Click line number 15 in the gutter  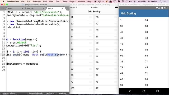(x=3, y=55)
